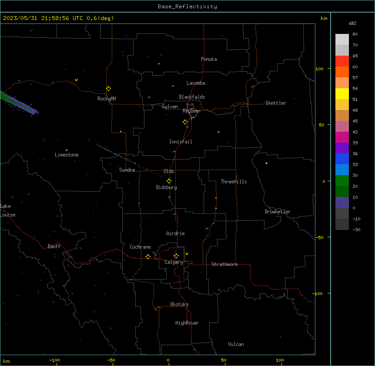
Task: Click the Base_Reflectivity title
Action: (x=187, y=7)
